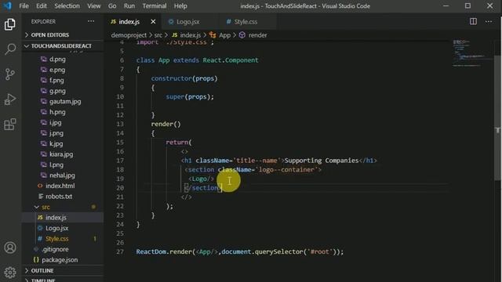The height and width of the screenshot is (282, 502).
Task: Expand the Outline section
Action: coord(63,270)
